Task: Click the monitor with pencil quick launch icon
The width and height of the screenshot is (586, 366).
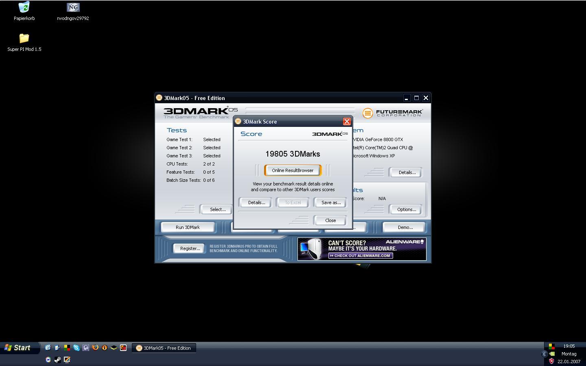Action: coord(67,359)
